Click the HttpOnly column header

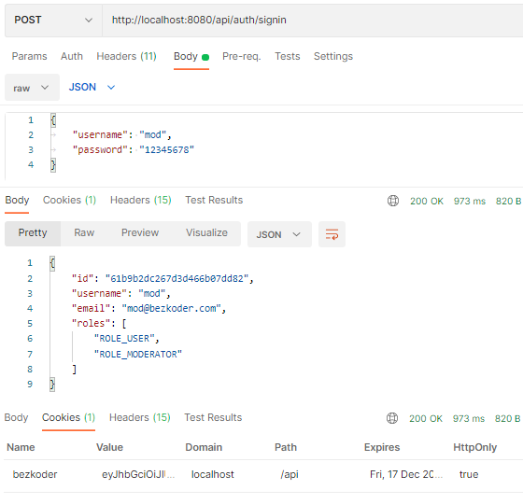pos(475,447)
